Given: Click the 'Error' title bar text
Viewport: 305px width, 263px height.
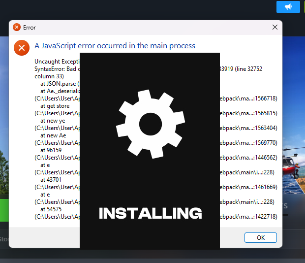Looking at the screenshot, I should (x=30, y=28).
